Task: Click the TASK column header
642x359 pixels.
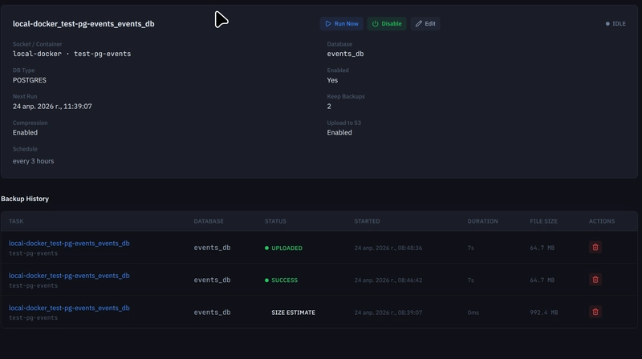Action: 16,221
